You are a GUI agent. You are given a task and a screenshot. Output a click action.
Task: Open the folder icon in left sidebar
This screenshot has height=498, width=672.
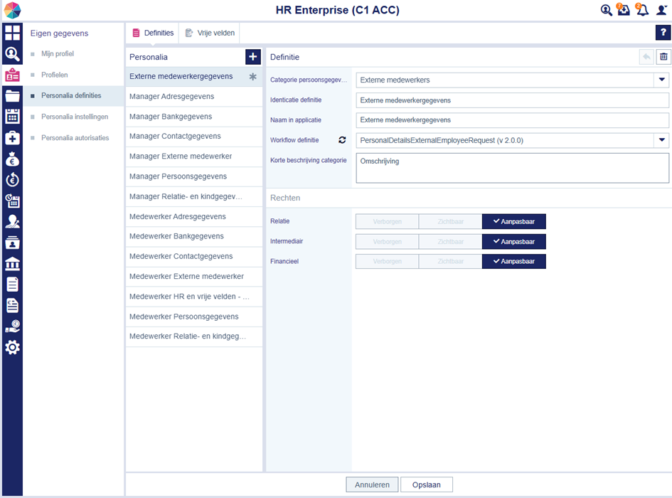tap(12, 95)
